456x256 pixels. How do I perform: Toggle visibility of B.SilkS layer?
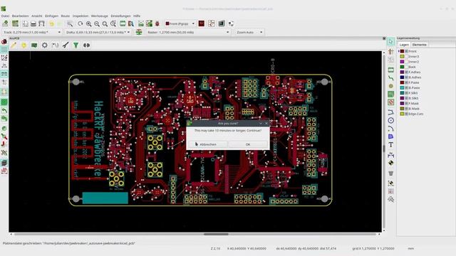[x=407, y=98]
